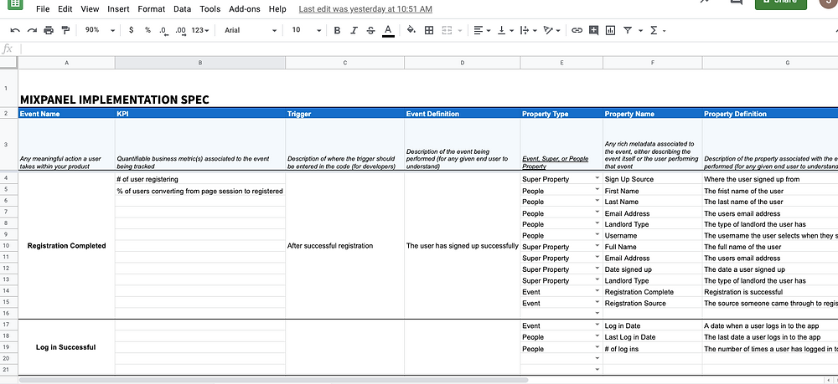Screen dimensions: 838x384
Task: Select the Paint format tool
Action: tap(65, 30)
